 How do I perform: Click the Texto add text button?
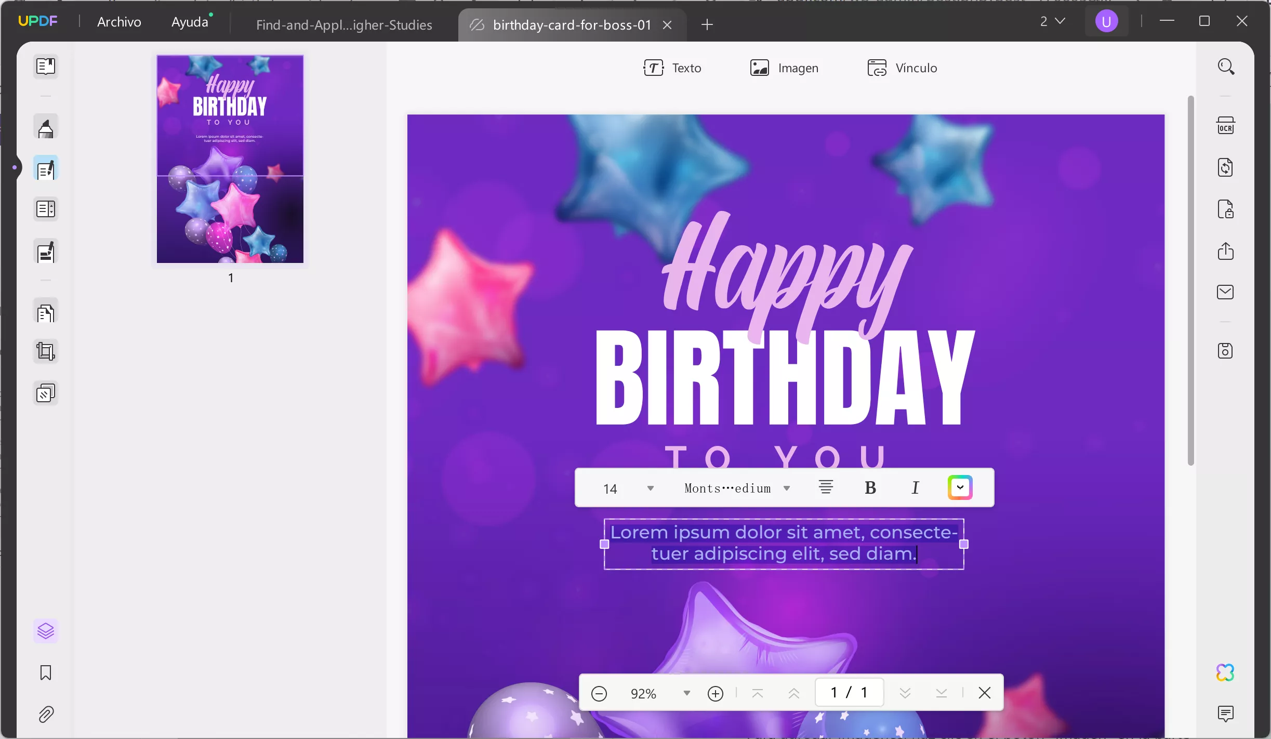click(x=672, y=68)
